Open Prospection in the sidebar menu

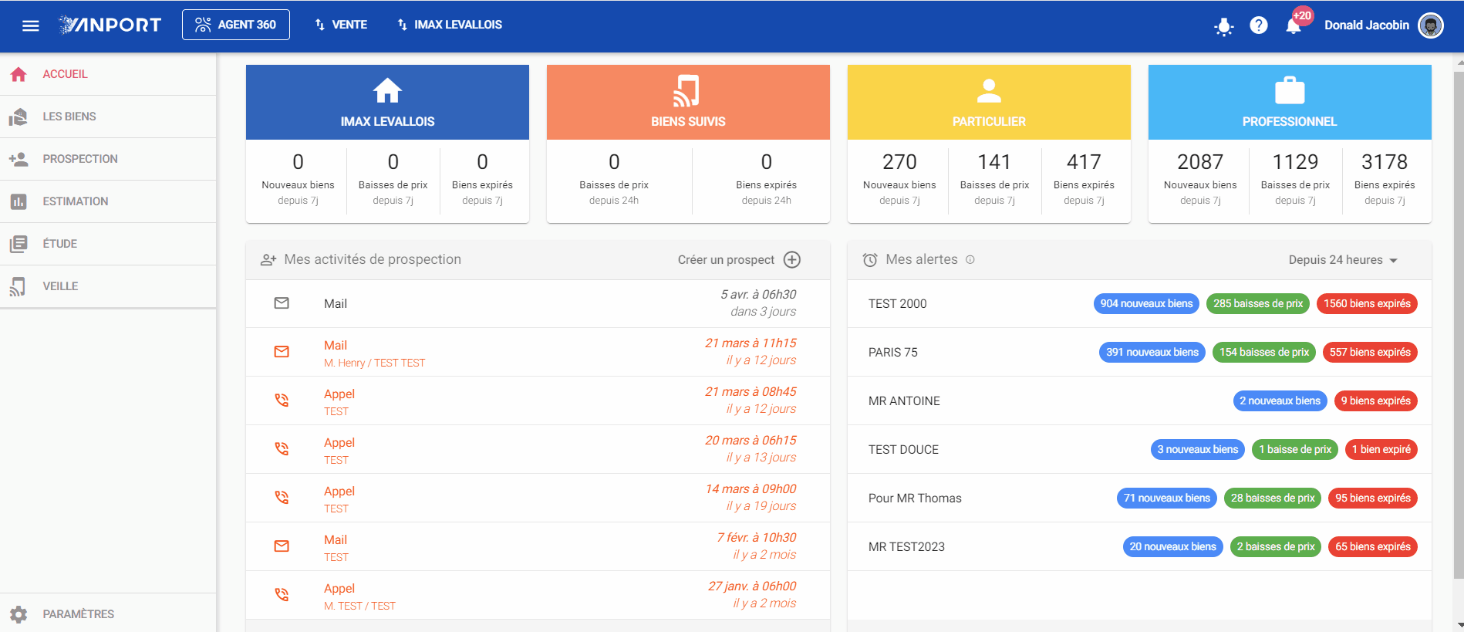pyautogui.click(x=108, y=159)
